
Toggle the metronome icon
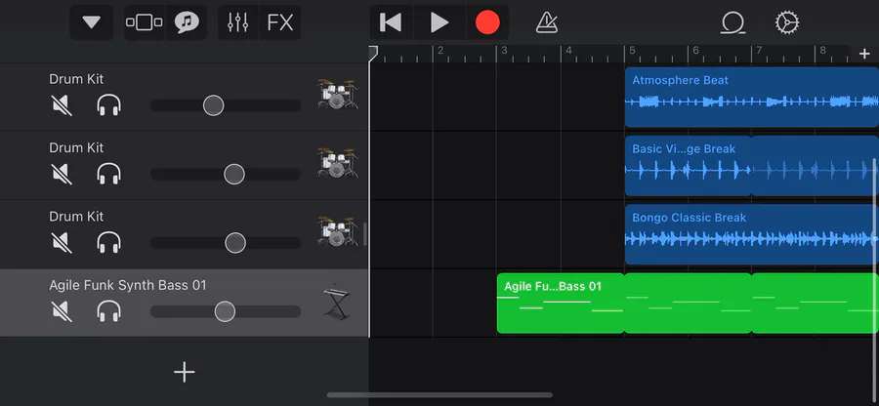tap(547, 23)
